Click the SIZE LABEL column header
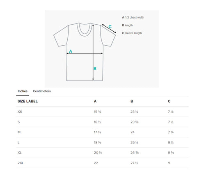Viewport: 197px width, 181px height. 27,101
